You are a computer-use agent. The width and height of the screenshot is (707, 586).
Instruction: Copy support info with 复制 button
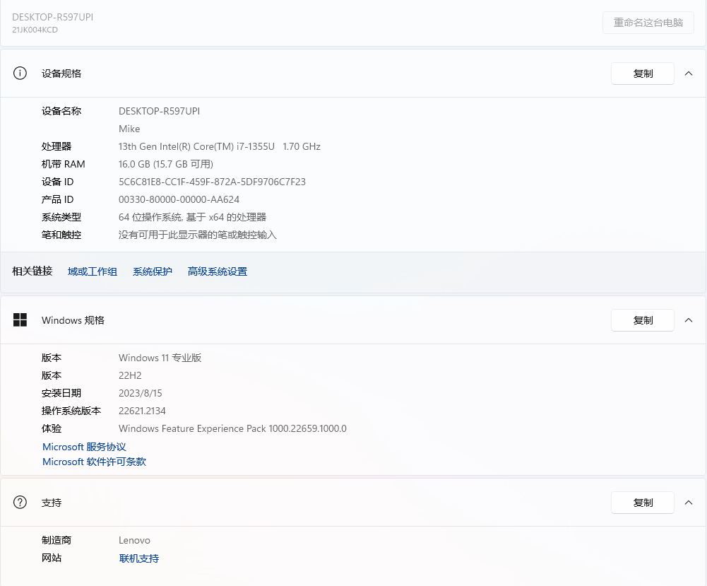tap(643, 503)
